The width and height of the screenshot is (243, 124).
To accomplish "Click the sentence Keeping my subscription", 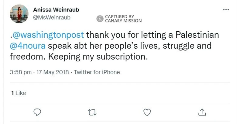I will [x=104, y=57].
